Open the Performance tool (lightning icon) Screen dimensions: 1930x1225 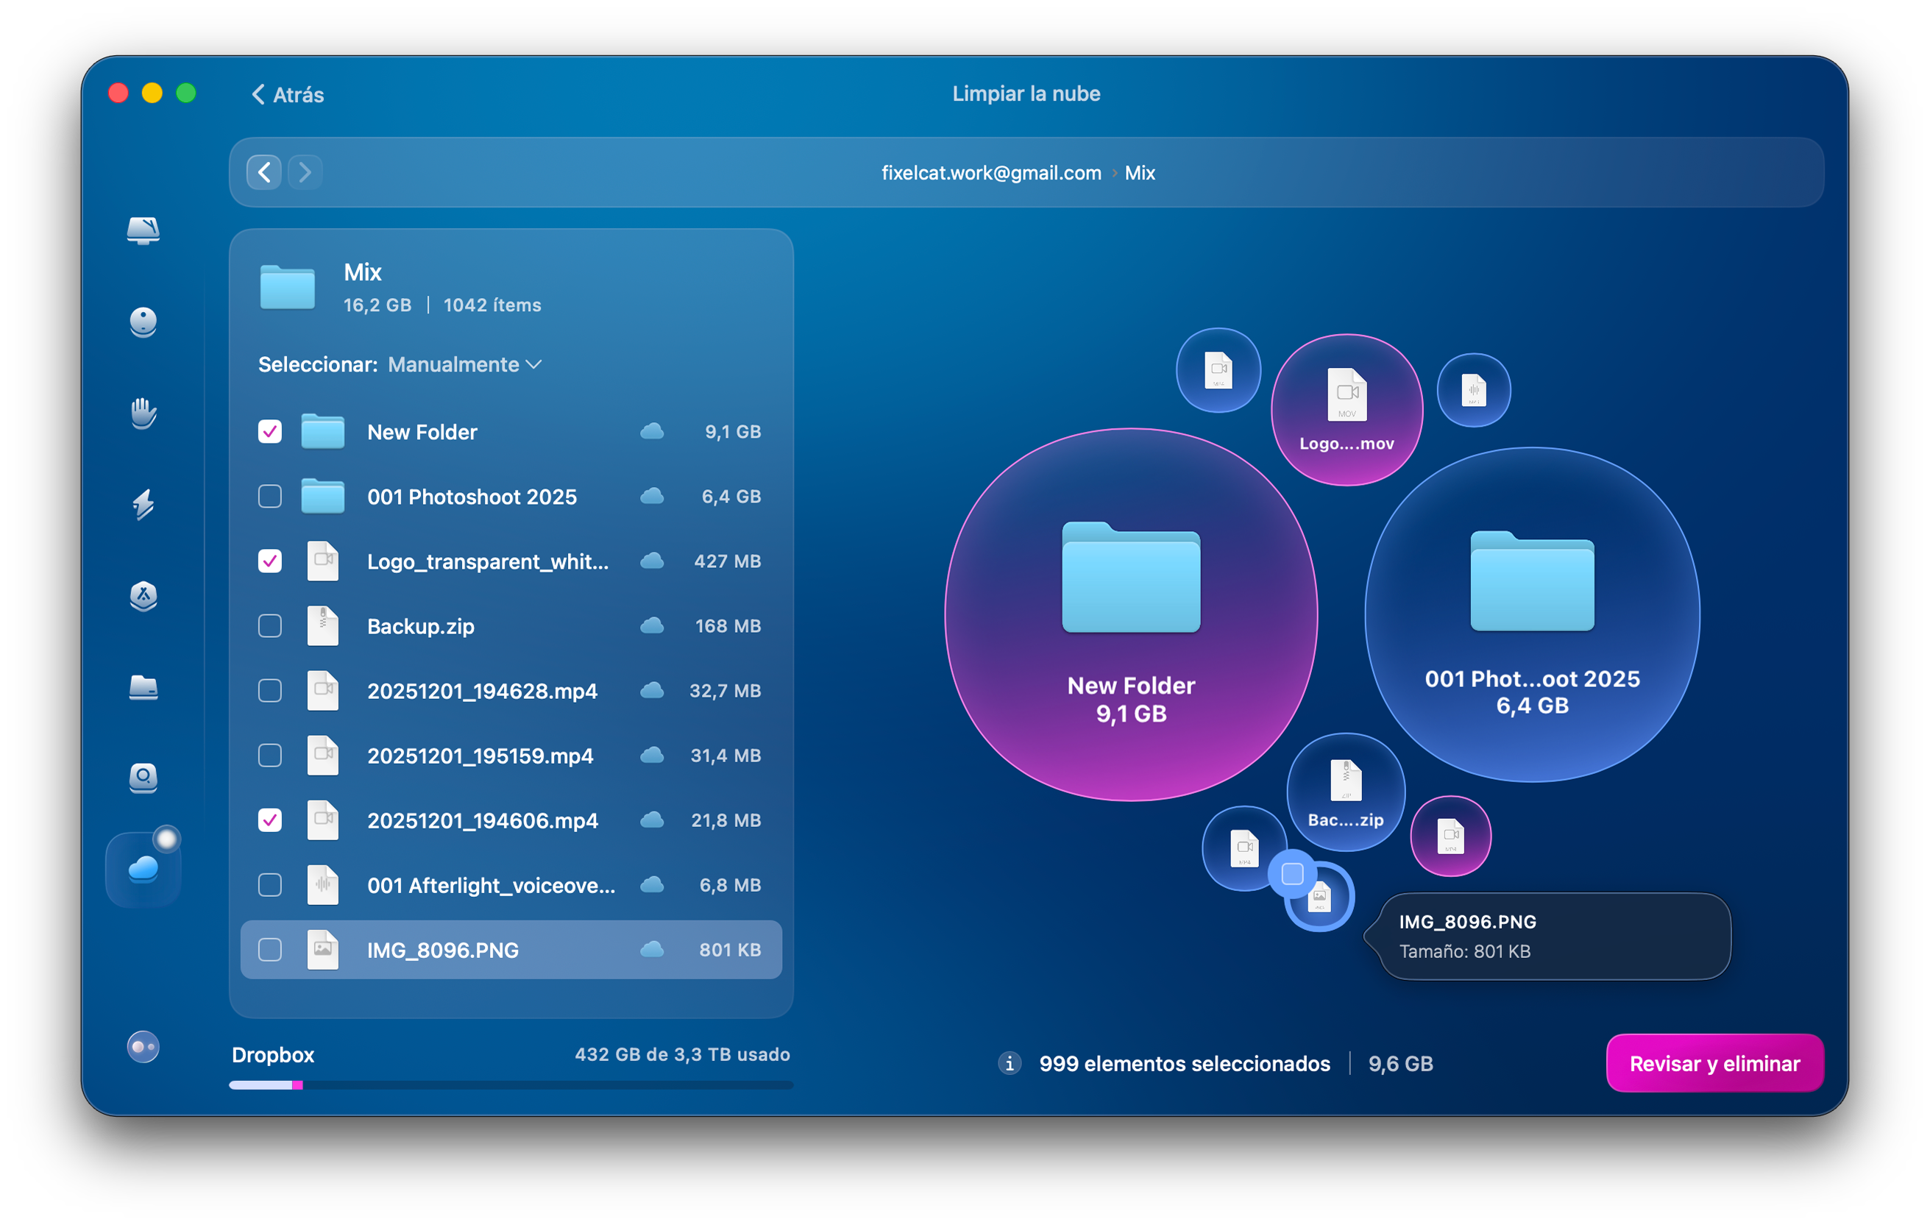(143, 505)
